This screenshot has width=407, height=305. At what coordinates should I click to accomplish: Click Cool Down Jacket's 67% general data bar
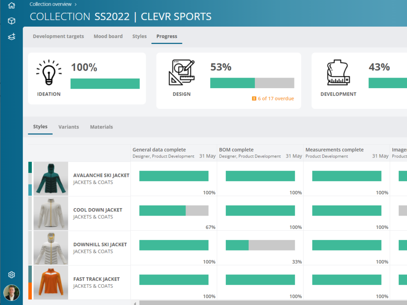[x=174, y=211]
